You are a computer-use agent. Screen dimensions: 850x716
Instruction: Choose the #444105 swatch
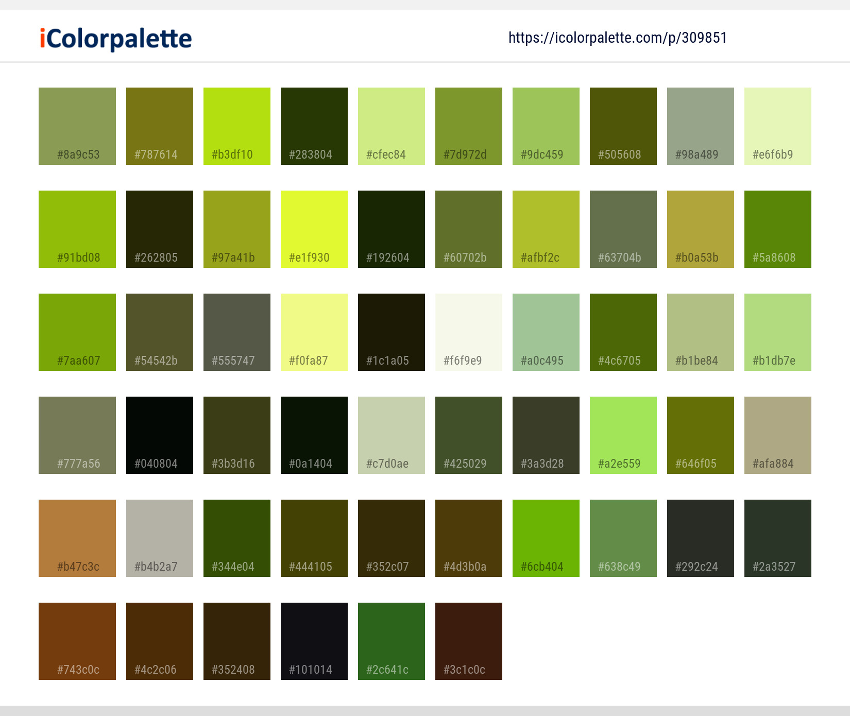(314, 538)
